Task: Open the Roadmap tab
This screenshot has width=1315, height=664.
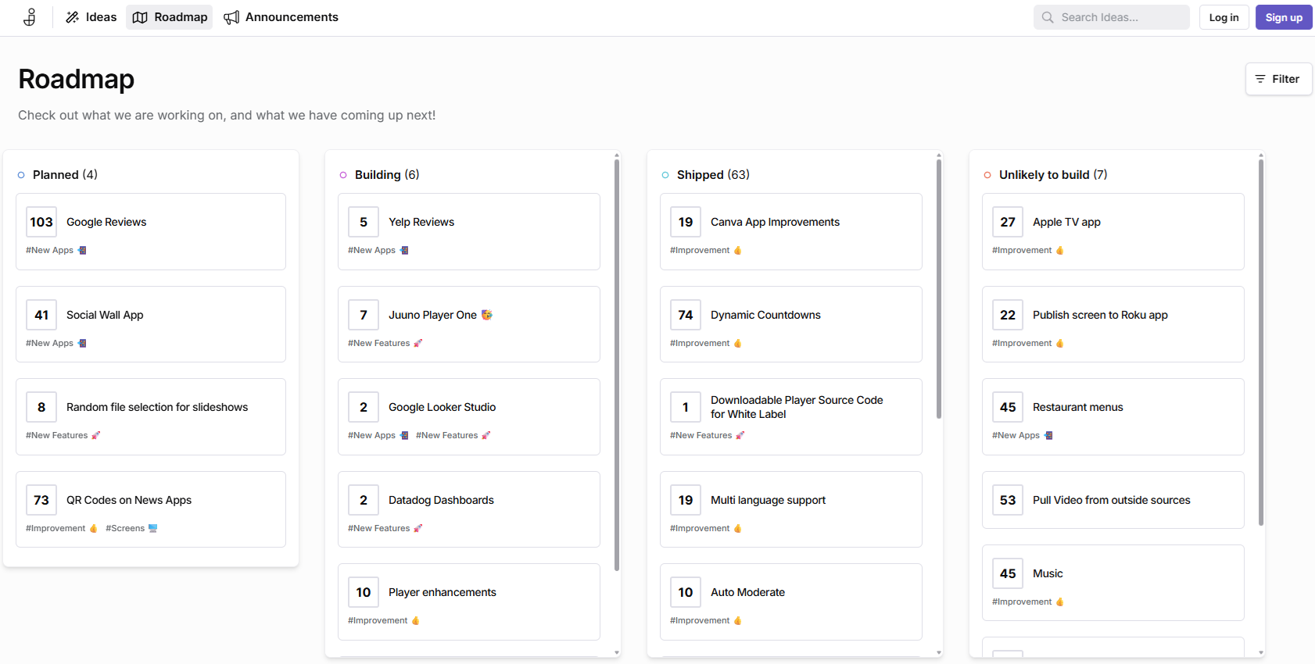Action: point(170,17)
